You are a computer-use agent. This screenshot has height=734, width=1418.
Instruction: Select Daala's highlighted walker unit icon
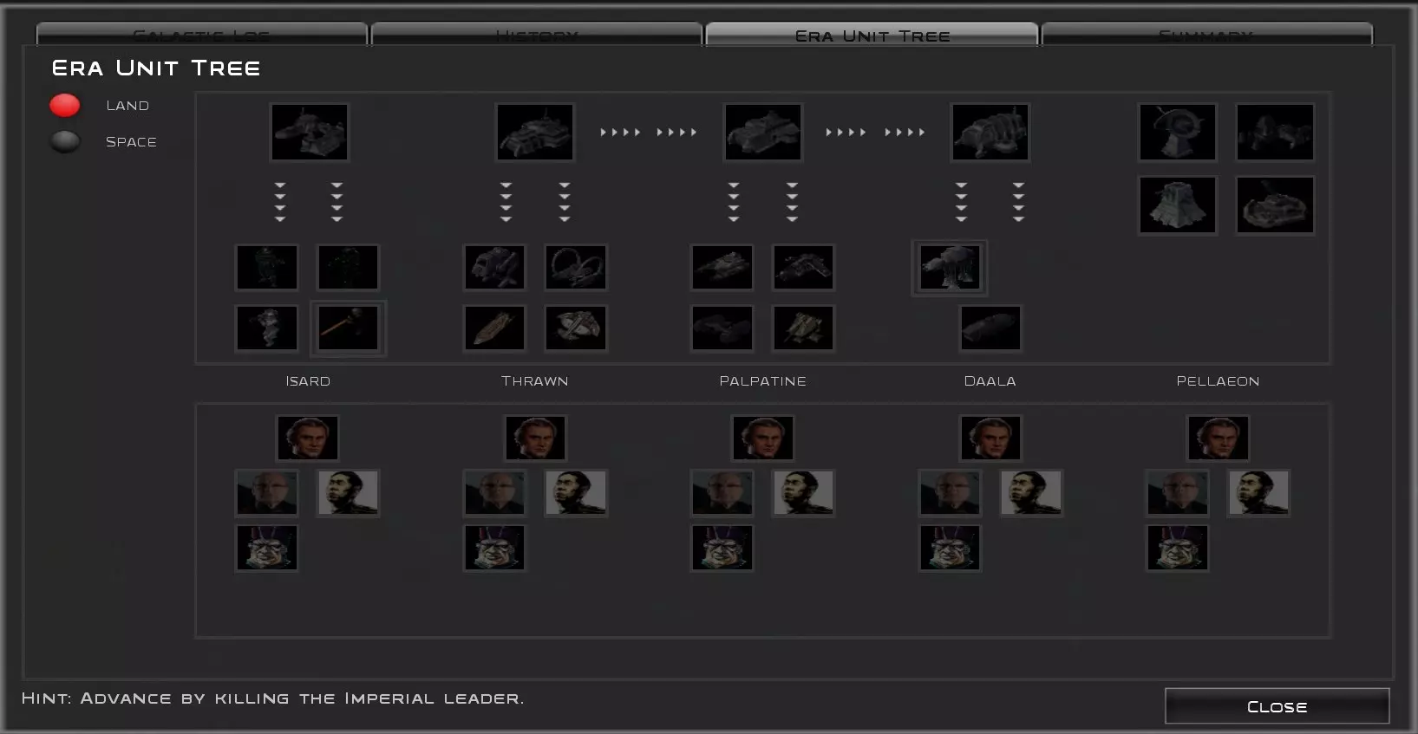[x=950, y=267]
